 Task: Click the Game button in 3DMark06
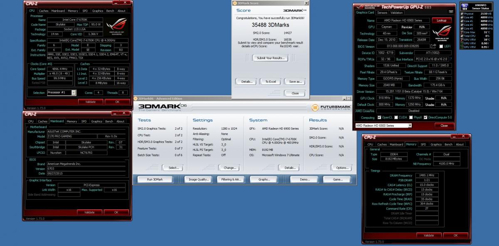338,180
